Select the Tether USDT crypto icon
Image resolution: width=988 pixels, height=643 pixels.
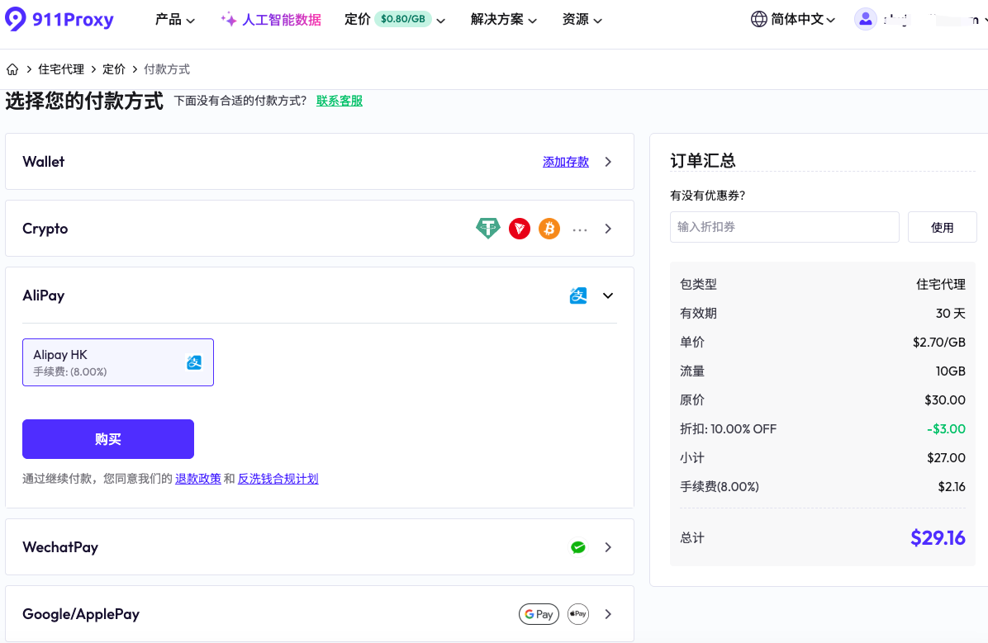point(487,229)
